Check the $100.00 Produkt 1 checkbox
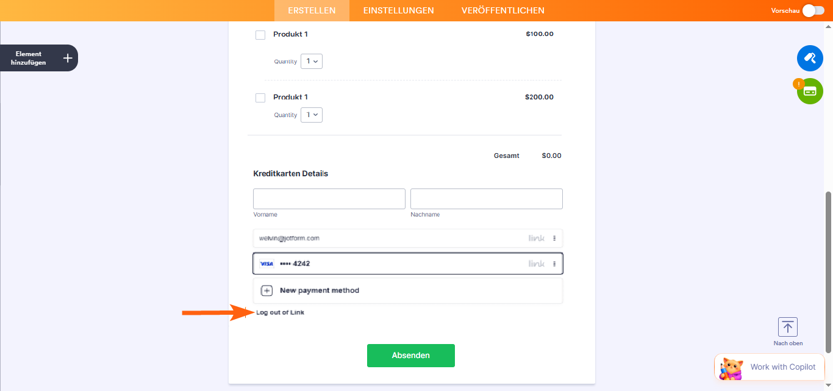Viewport: 833px width, 391px height. (x=260, y=35)
